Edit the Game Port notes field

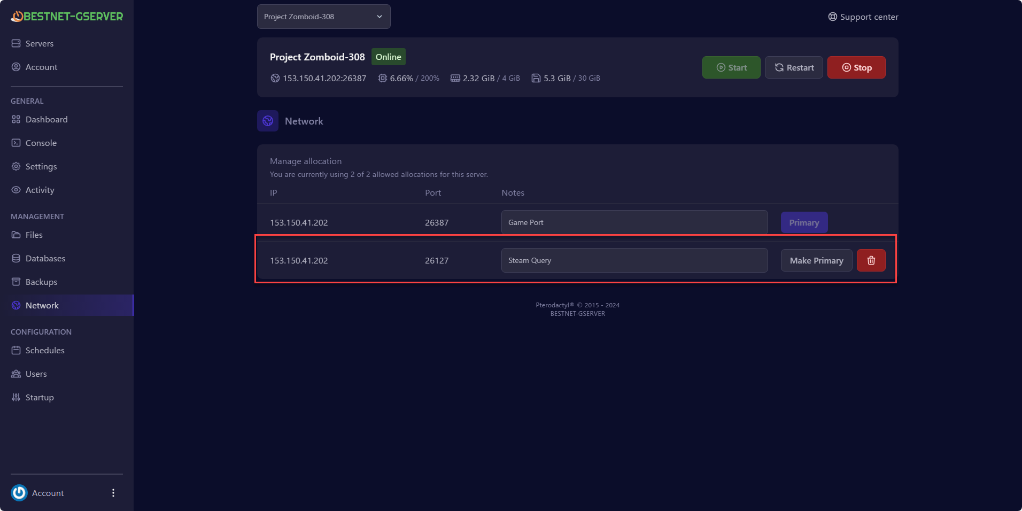(634, 222)
